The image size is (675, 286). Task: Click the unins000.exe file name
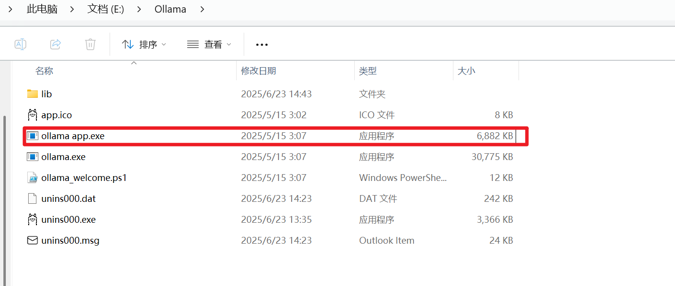click(69, 220)
